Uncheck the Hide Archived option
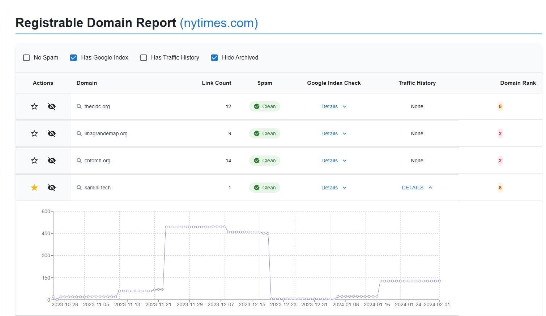The width and height of the screenshot is (546, 316). tap(214, 58)
